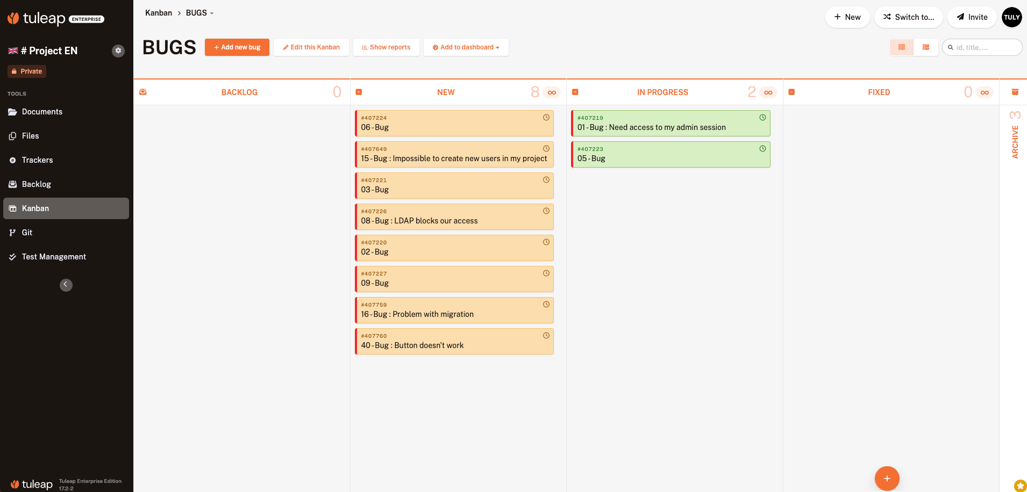
Task: Click Edit this Kanban button
Action: click(311, 47)
